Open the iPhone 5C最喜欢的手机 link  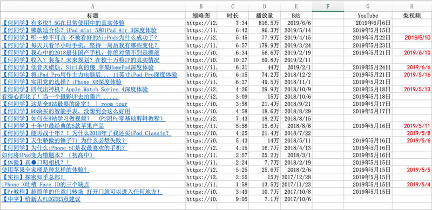click(64, 148)
